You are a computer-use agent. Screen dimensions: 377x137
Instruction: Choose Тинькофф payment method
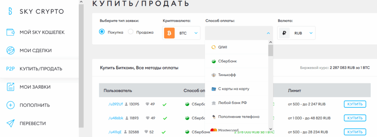237,75
